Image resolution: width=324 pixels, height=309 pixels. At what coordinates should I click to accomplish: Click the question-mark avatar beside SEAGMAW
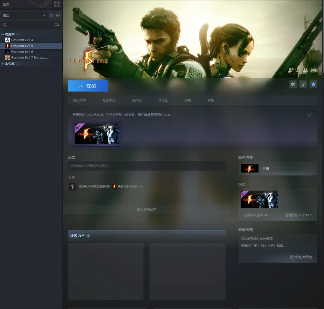point(72,186)
